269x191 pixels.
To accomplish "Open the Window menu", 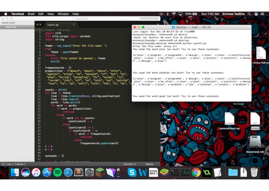I will 63,14.
